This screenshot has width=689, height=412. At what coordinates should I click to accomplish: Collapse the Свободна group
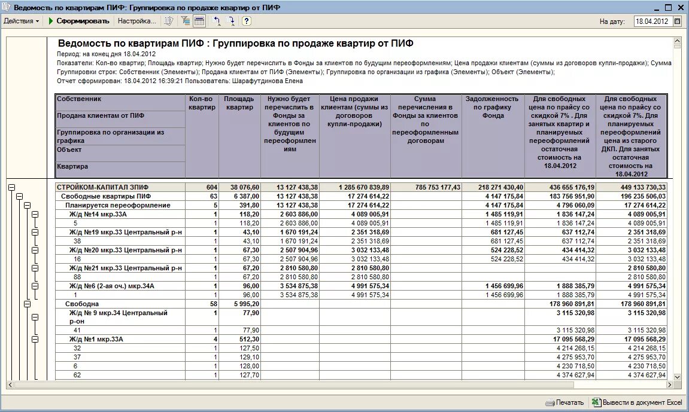28,304
